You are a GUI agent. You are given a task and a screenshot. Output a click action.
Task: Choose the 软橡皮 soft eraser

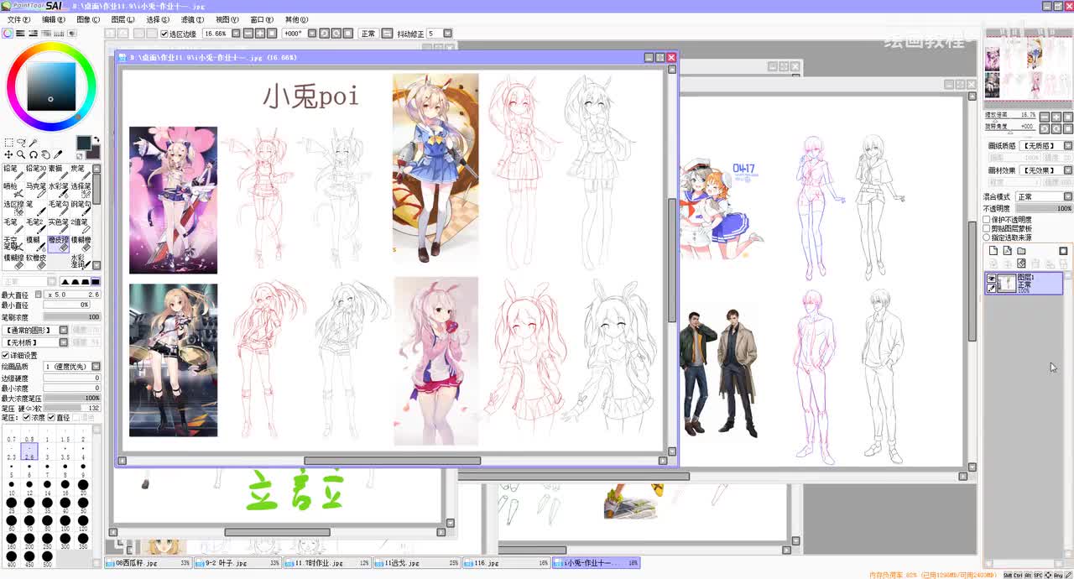click(x=35, y=263)
